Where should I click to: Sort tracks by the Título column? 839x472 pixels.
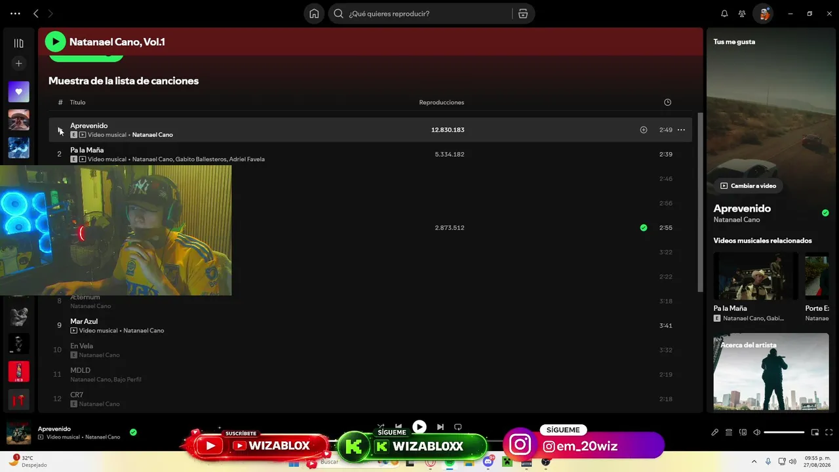click(78, 102)
